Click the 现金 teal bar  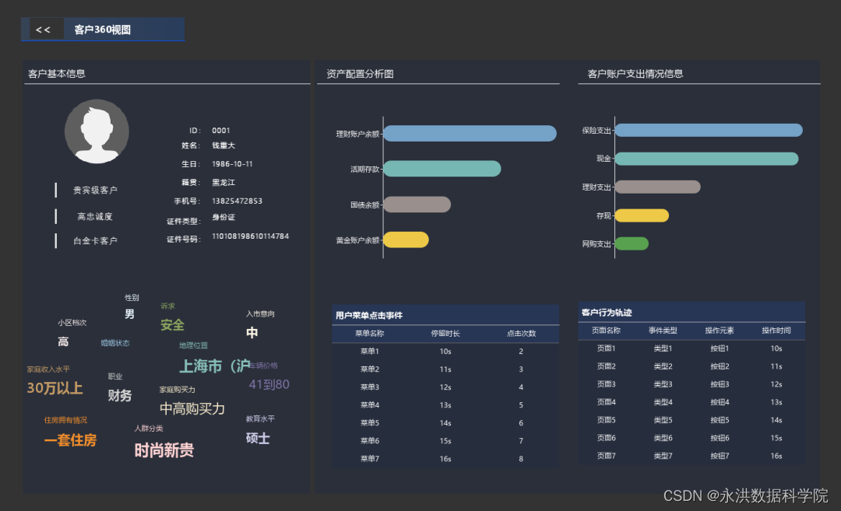[x=707, y=159]
